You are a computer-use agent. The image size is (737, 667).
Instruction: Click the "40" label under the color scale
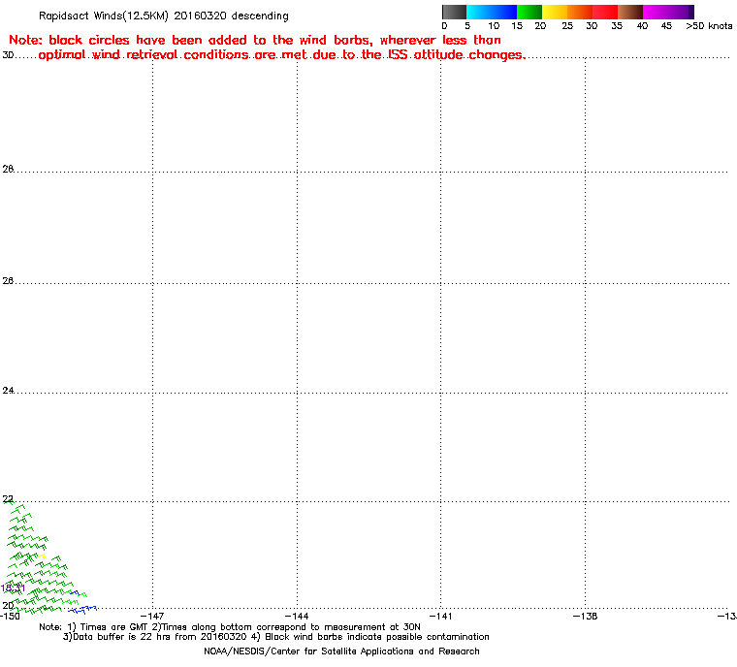coord(642,26)
